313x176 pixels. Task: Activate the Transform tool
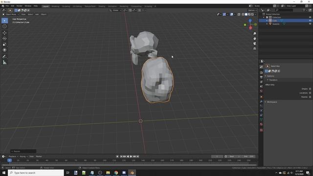(x=4, y=50)
